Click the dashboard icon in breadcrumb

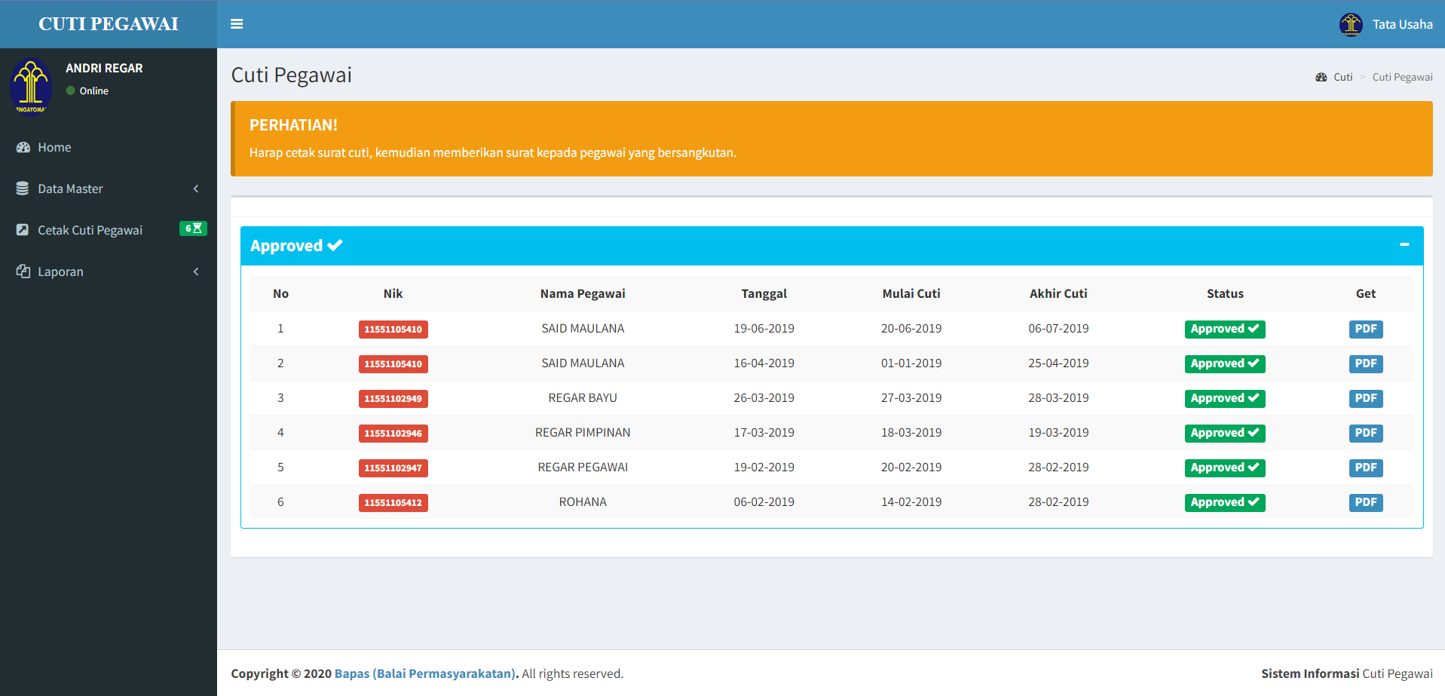[1321, 77]
